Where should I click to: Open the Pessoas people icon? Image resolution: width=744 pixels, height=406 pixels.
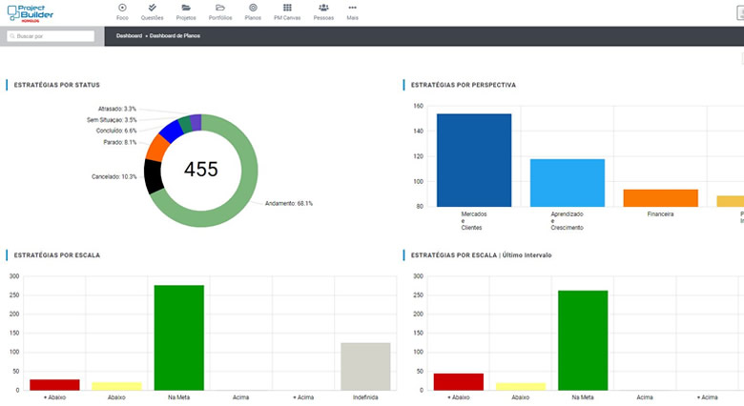click(x=323, y=8)
